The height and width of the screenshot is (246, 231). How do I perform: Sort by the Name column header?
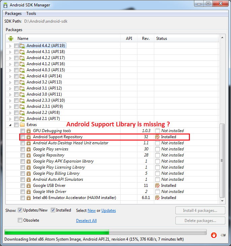tap(23, 39)
